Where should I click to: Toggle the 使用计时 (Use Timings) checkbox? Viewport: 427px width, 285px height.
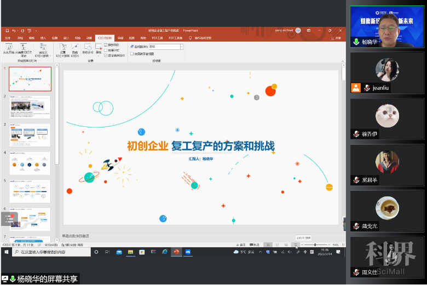pos(106,50)
